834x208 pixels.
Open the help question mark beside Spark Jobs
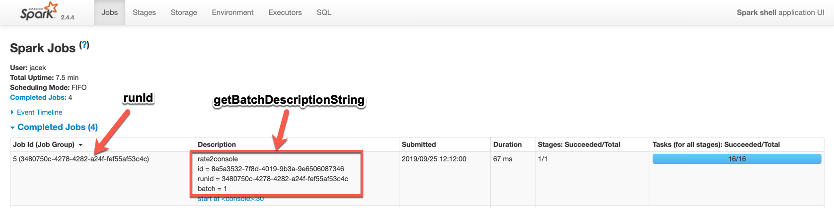coord(84,45)
